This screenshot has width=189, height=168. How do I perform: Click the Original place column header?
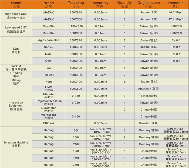coord(148,5)
